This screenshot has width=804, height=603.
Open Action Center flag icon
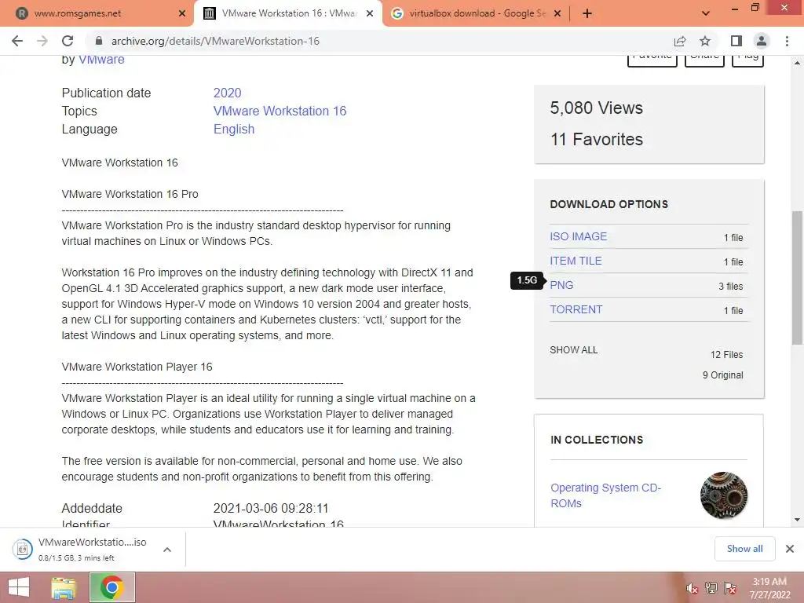730,588
